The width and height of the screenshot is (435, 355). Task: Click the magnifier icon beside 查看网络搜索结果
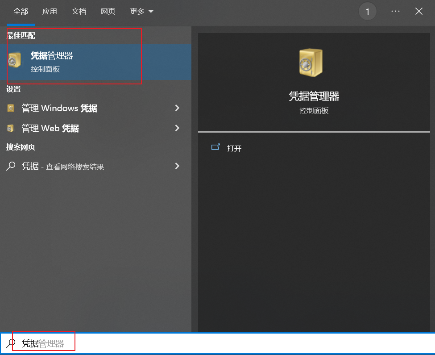click(11, 166)
